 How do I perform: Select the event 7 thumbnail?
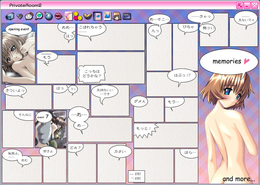click(51, 129)
